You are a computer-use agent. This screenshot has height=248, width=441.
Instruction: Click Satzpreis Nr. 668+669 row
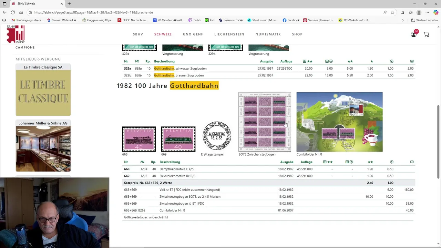pyautogui.click(x=269, y=183)
